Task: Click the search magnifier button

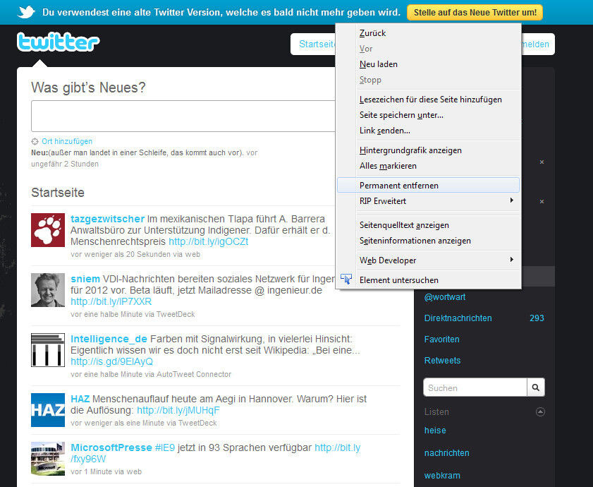Action: (x=535, y=387)
